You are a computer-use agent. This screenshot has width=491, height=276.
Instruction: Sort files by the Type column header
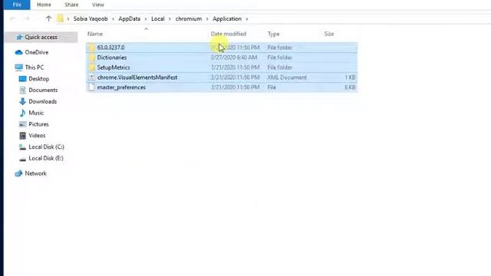tap(273, 34)
